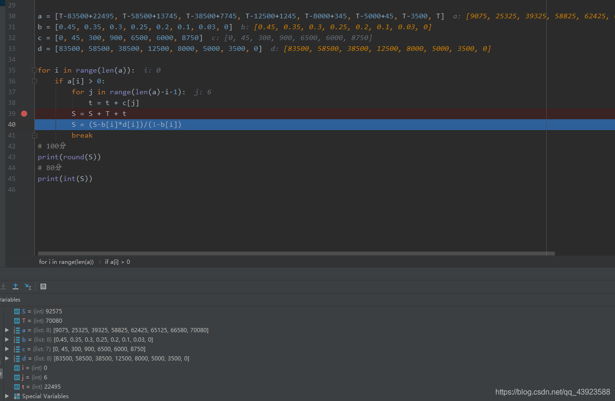Click the Run to Cursor icon
The height and width of the screenshot is (401, 615).
(x=28, y=286)
